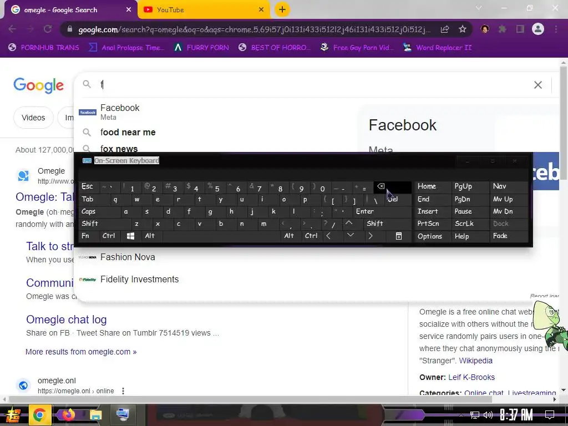Click the Chrome back arrow
The width and height of the screenshot is (568, 426).
click(x=12, y=29)
